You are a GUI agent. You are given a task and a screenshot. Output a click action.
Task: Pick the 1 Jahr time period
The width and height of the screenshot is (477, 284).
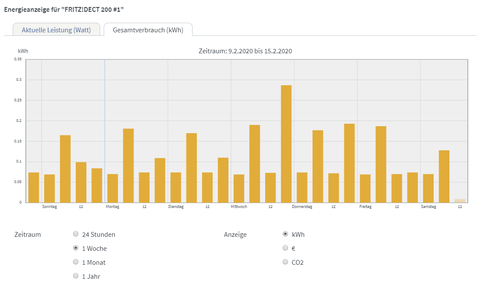coord(76,276)
